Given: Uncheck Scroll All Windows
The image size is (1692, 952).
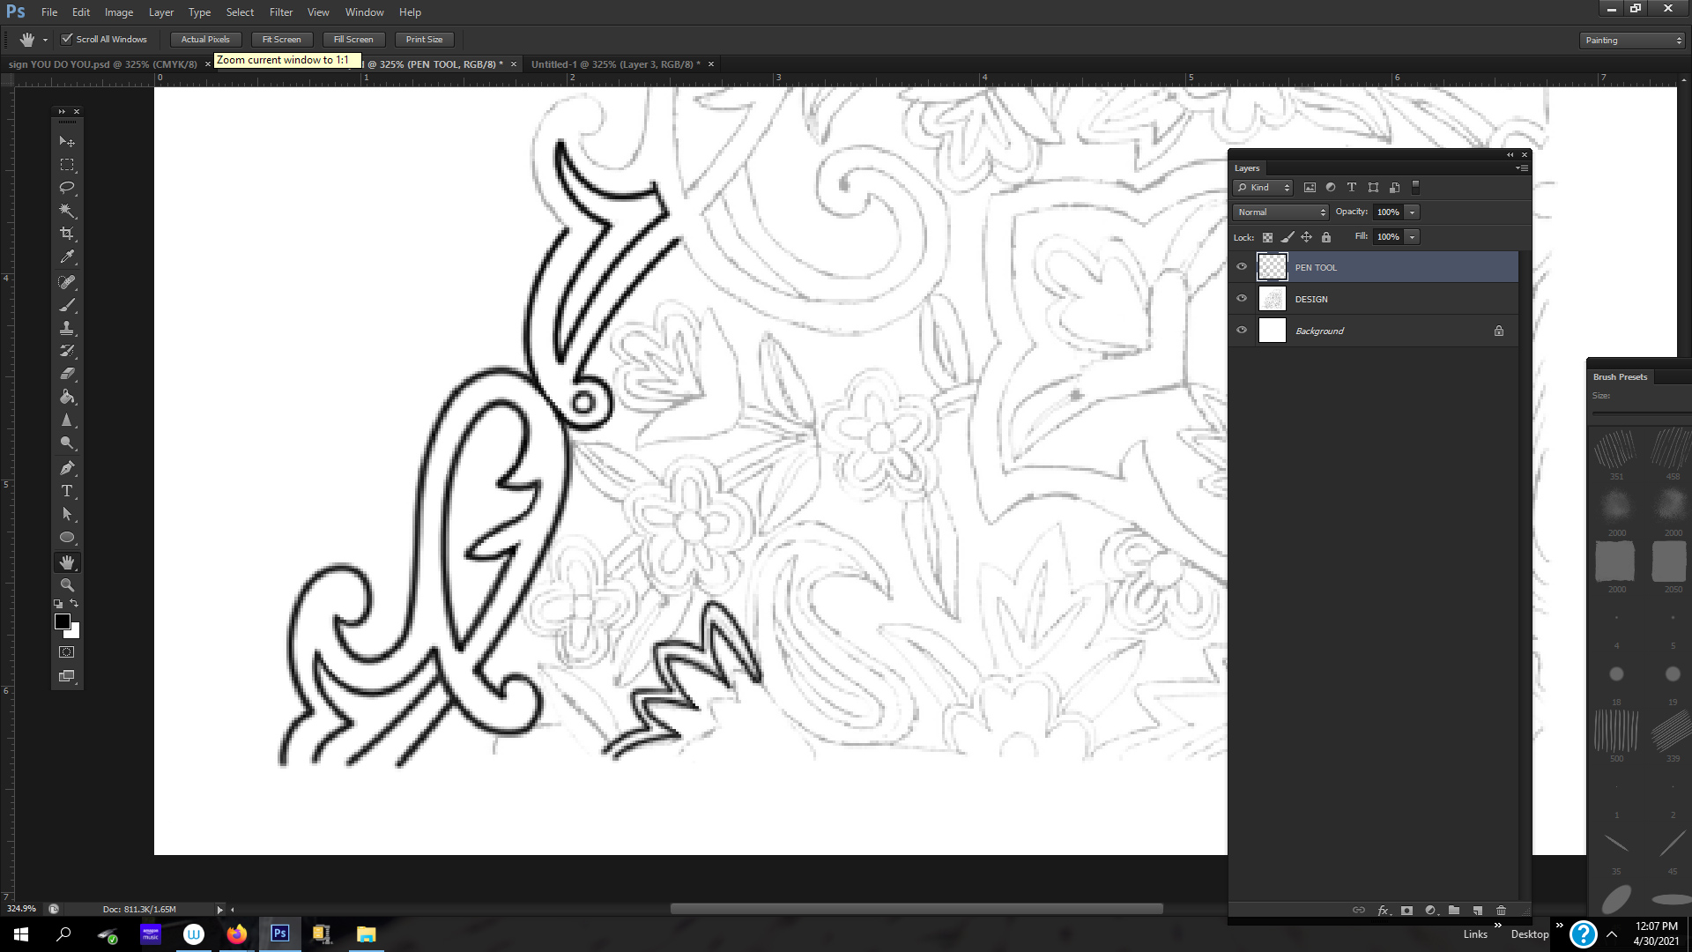Looking at the screenshot, I should [68, 39].
